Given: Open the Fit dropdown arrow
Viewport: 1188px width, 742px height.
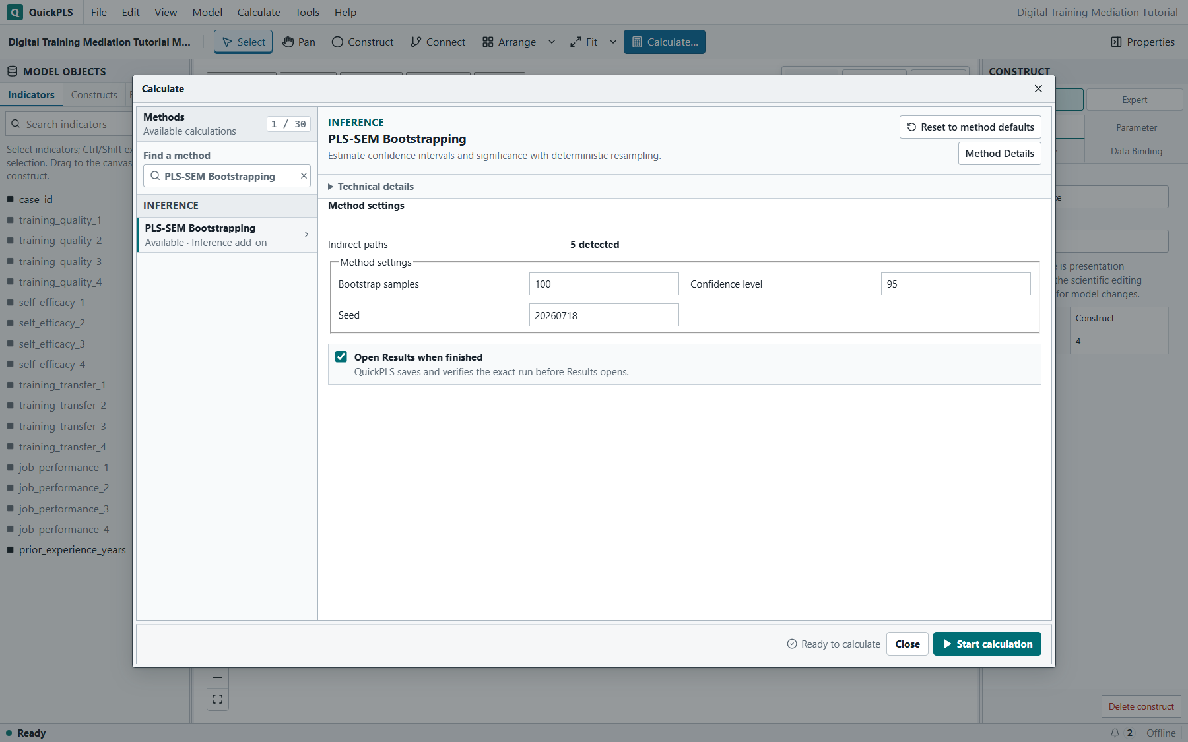Looking at the screenshot, I should [613, 42].
